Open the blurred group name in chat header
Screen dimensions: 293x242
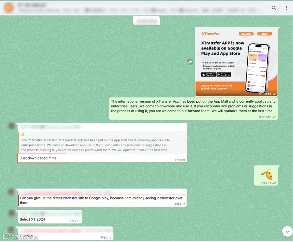tap(32, 5)
